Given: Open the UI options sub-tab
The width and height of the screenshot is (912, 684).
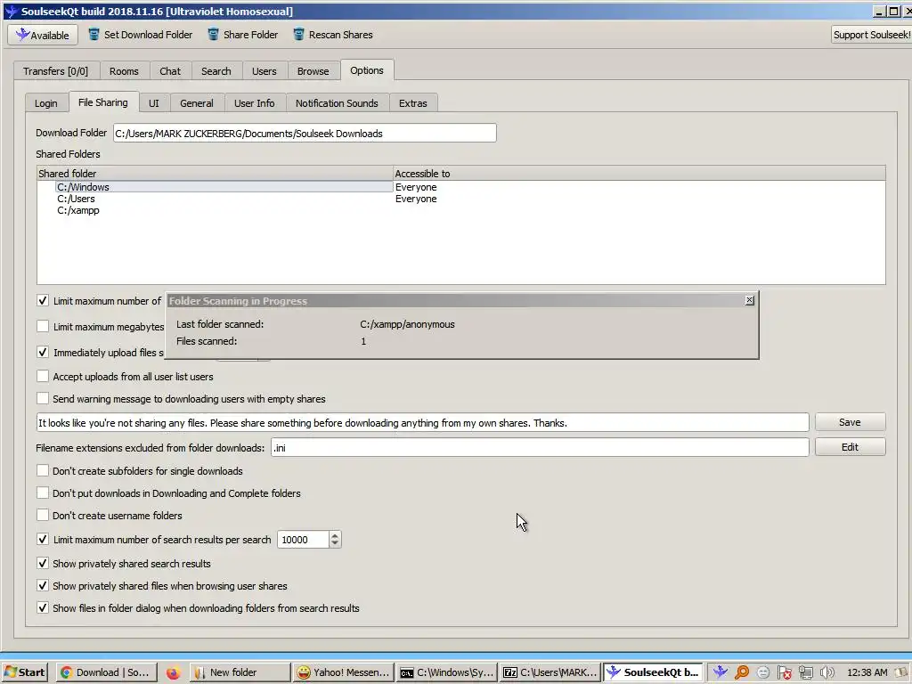Looking at the screenshot, I should click(153, 103).
